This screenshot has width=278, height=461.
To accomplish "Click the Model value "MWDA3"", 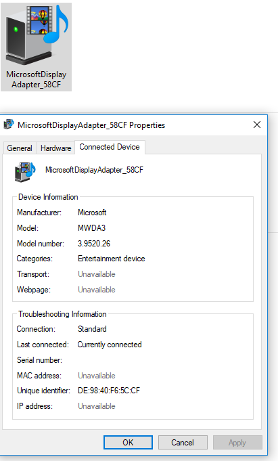I will pyautogui.click(x=92, y=228).
